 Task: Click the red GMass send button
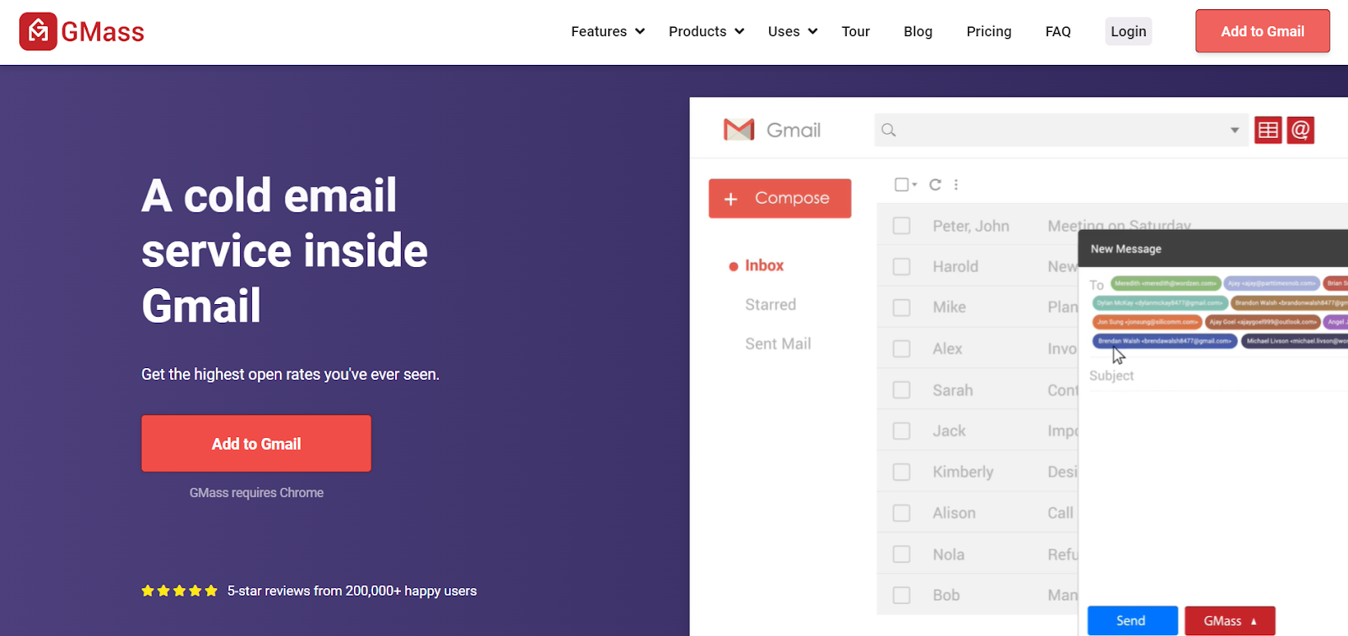[x=1230, y=621]
